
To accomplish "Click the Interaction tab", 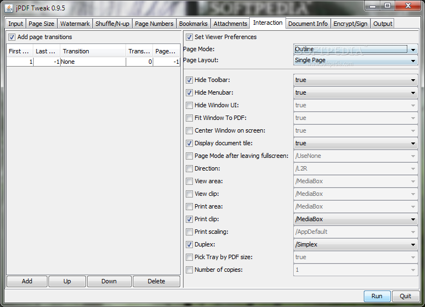I will [267, 23].
